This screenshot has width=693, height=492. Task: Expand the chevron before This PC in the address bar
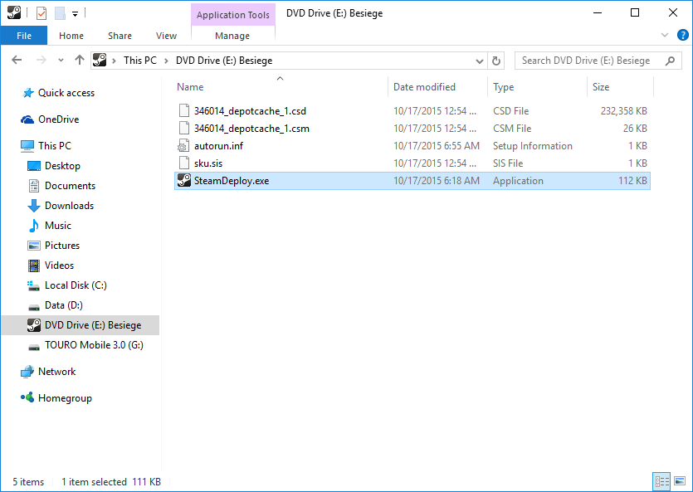pyautogui.click(x=115, y=61)
